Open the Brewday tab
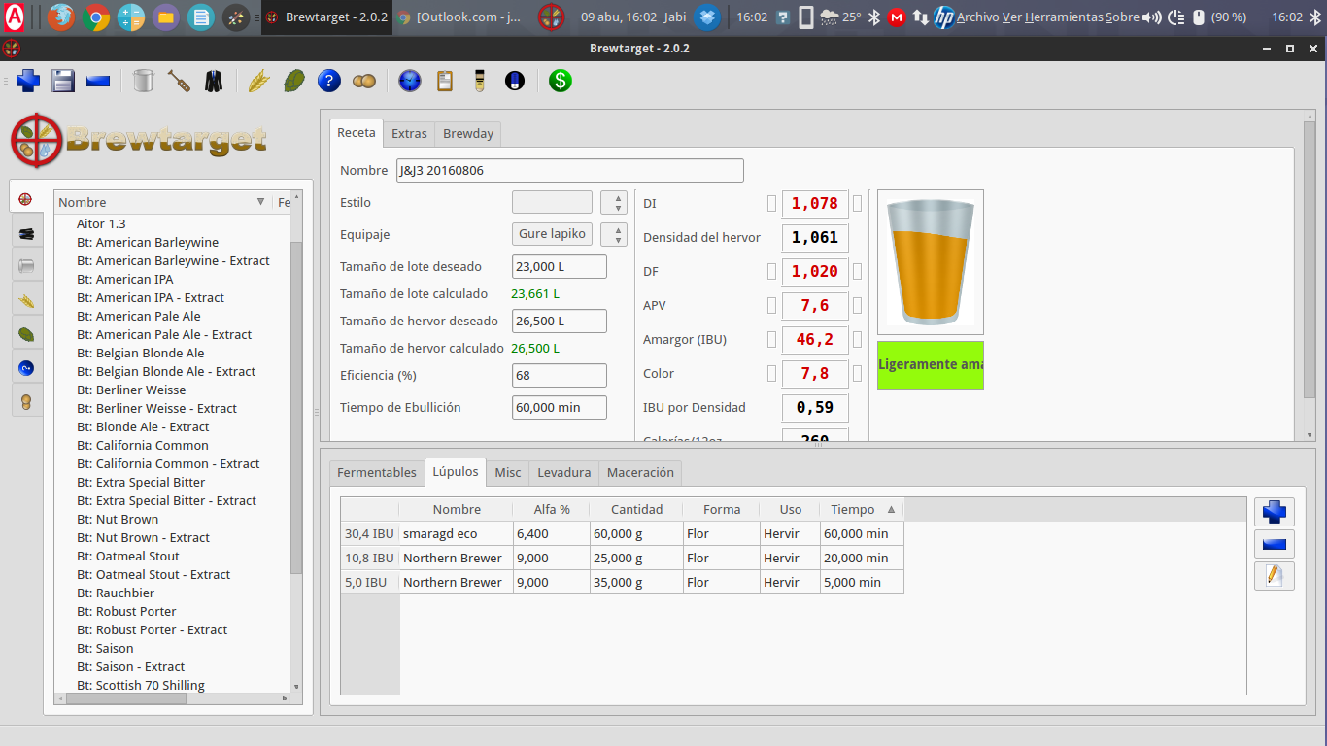This screenshot has width=1327, height=746. coord(468,134)
